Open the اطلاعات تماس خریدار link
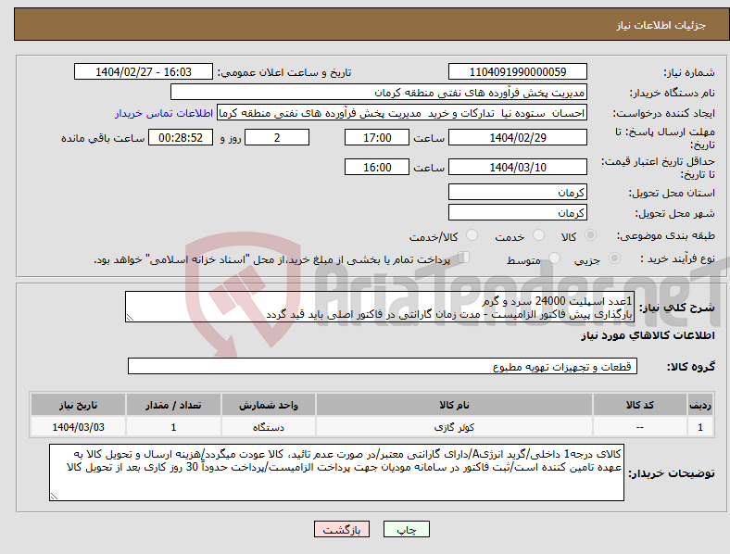730x554 pixels. coord(164,113)
